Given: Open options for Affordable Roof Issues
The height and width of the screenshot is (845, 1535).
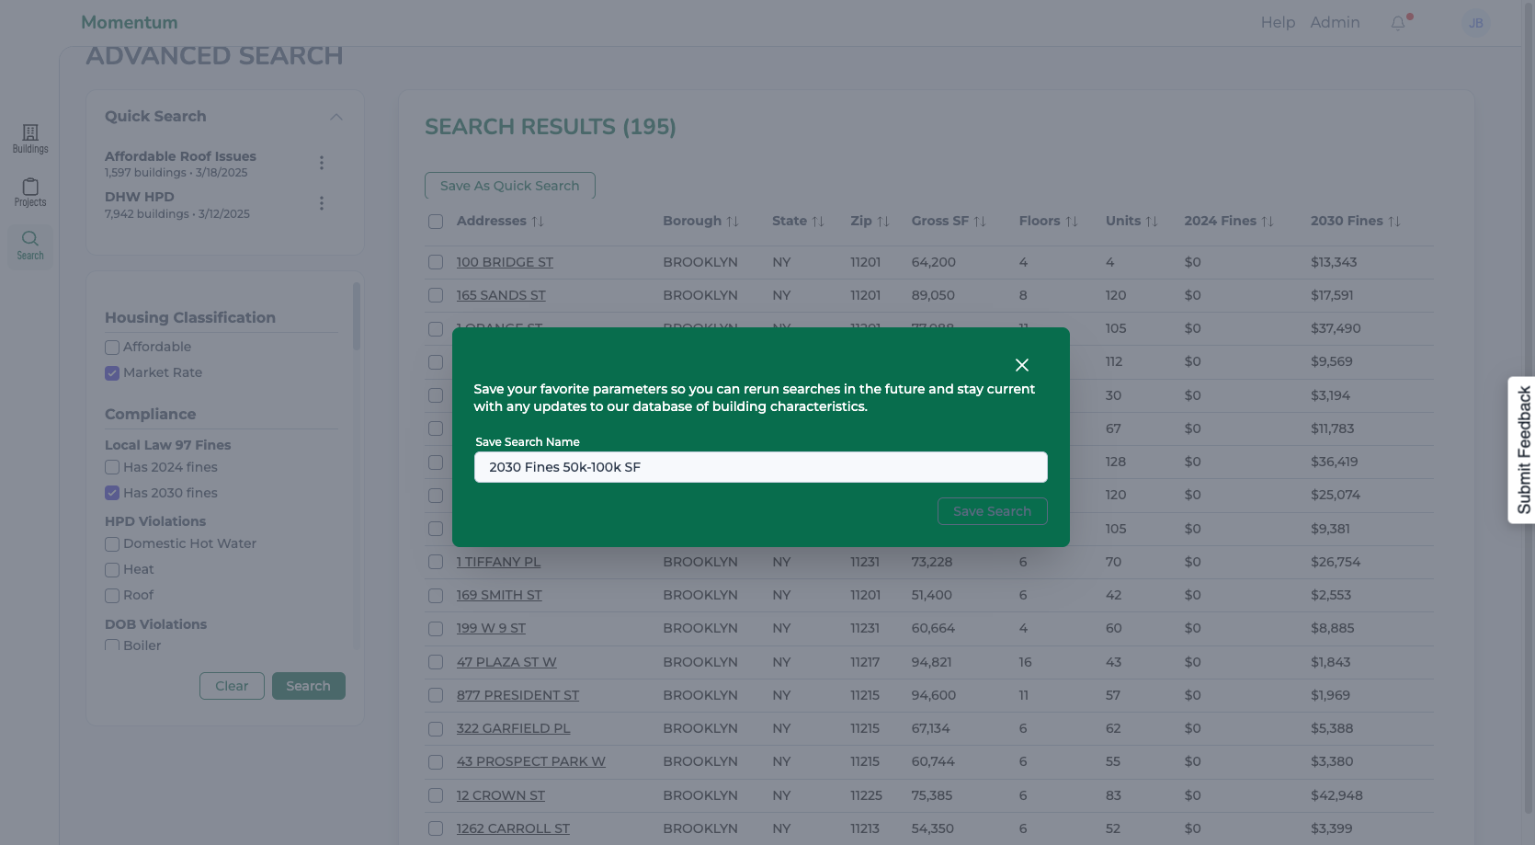Looking at the screenshot, I should coord(322,163).
